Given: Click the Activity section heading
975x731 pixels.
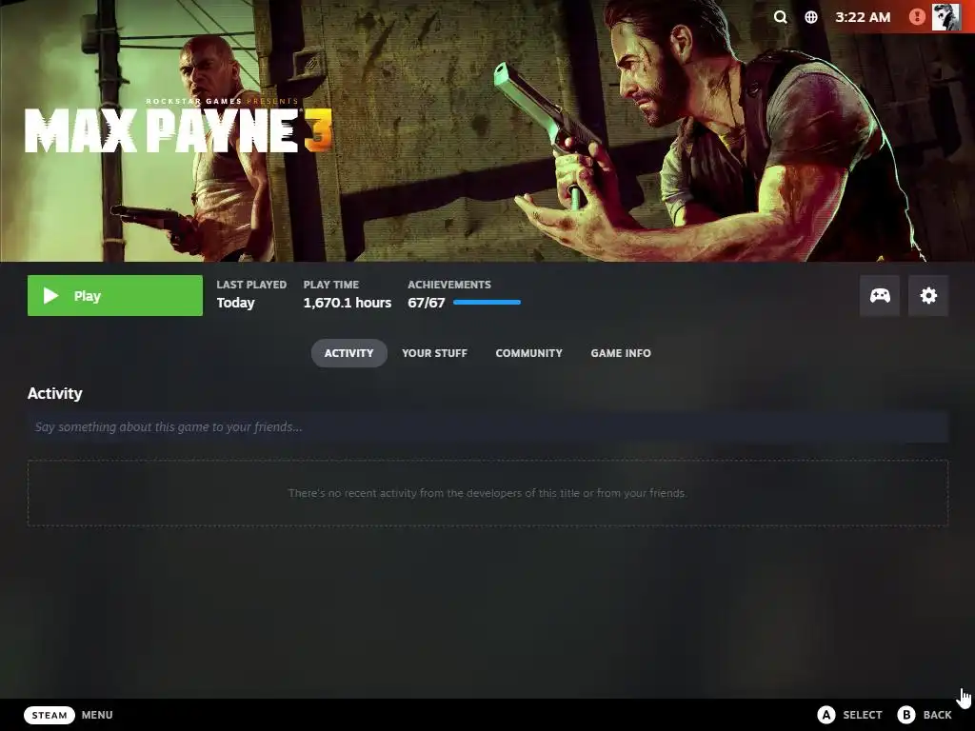Looking at the screenshot, I should point(54,393).
